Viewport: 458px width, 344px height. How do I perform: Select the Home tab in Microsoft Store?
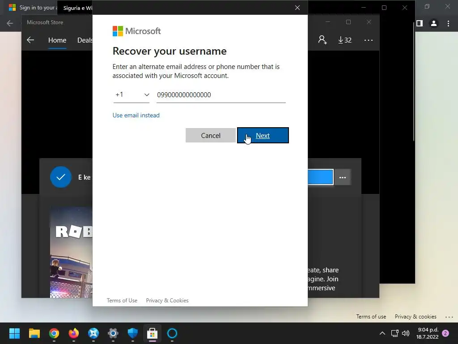pyautogui.click(x=57, y=40)
